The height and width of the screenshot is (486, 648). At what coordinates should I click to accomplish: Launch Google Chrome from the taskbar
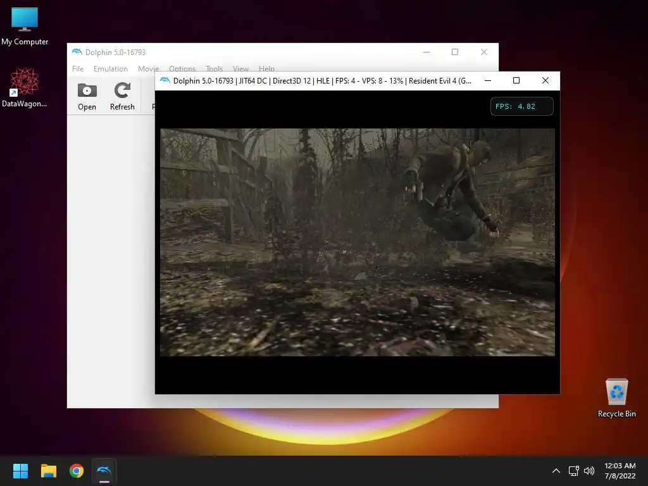tap(77, 471)
